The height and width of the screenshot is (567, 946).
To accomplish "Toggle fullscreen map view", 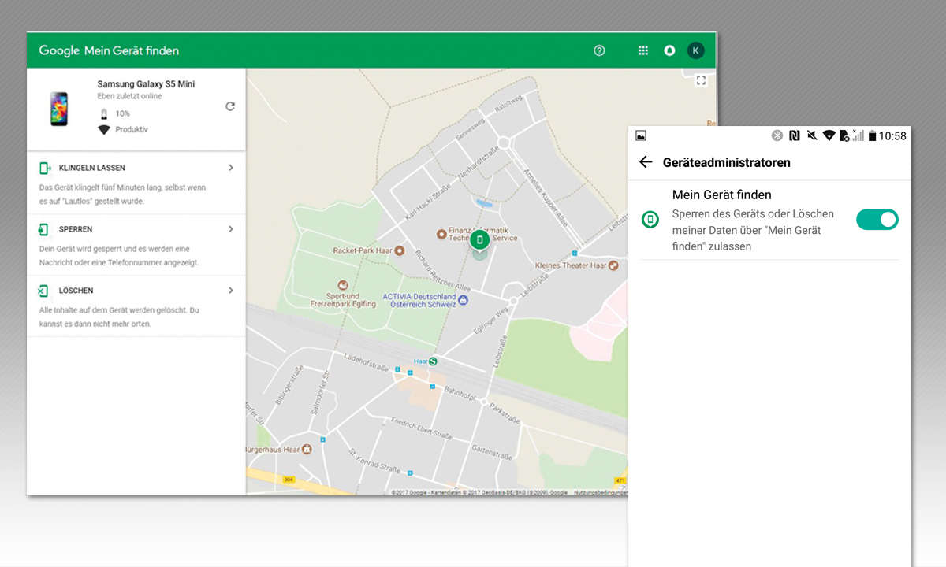I will coord(701,80).
